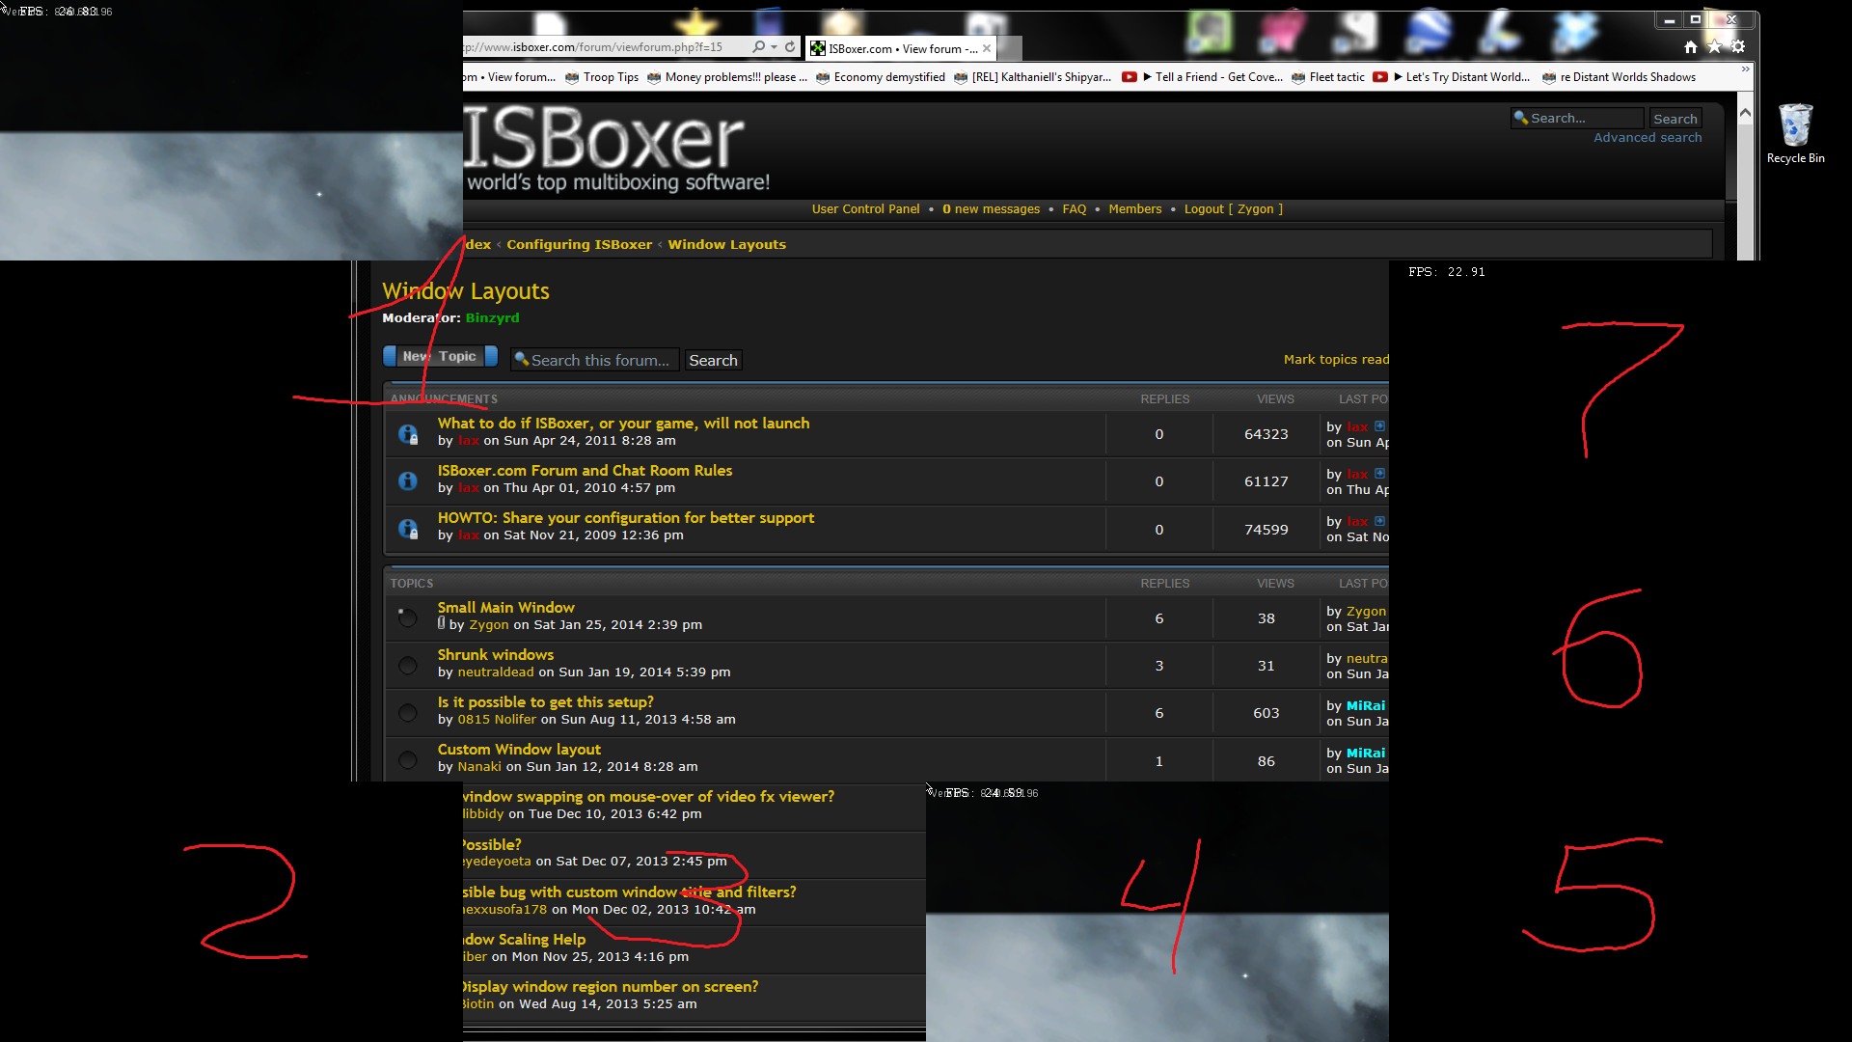Click the top Search... input field
Viewport: 1852px width, 1042px height.
(1577, 118)
